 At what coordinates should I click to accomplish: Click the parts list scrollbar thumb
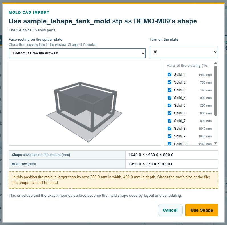pos(216,91)
